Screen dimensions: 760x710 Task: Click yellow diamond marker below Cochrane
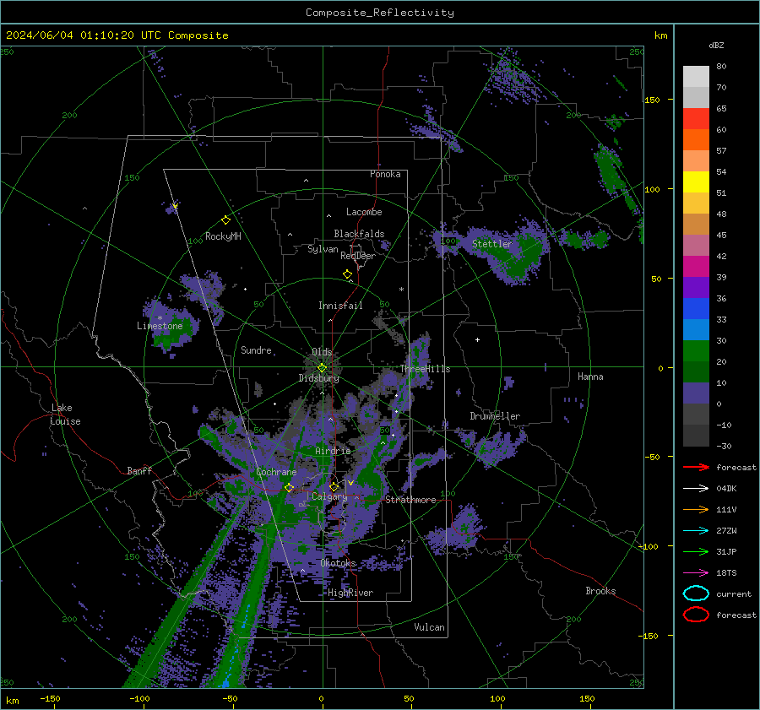[289, 487]
